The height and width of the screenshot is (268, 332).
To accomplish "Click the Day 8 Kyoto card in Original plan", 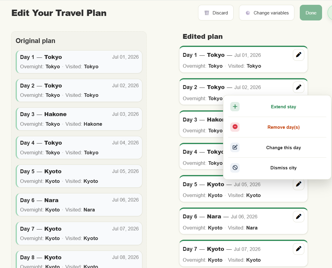I will coord(79,259).
